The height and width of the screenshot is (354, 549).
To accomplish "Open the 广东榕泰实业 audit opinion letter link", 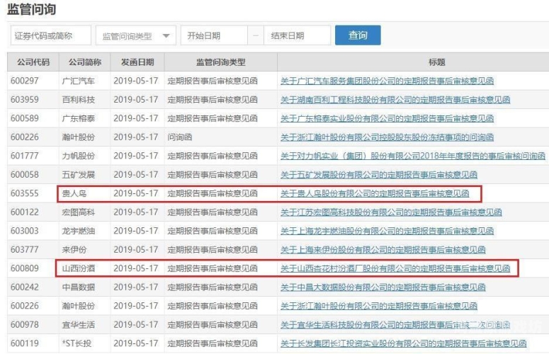I will [x=387, y=118].
